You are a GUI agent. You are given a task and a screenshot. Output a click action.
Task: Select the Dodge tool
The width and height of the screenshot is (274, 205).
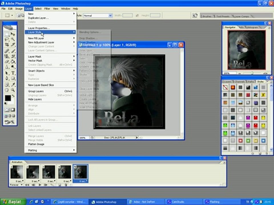coord(13,67)
